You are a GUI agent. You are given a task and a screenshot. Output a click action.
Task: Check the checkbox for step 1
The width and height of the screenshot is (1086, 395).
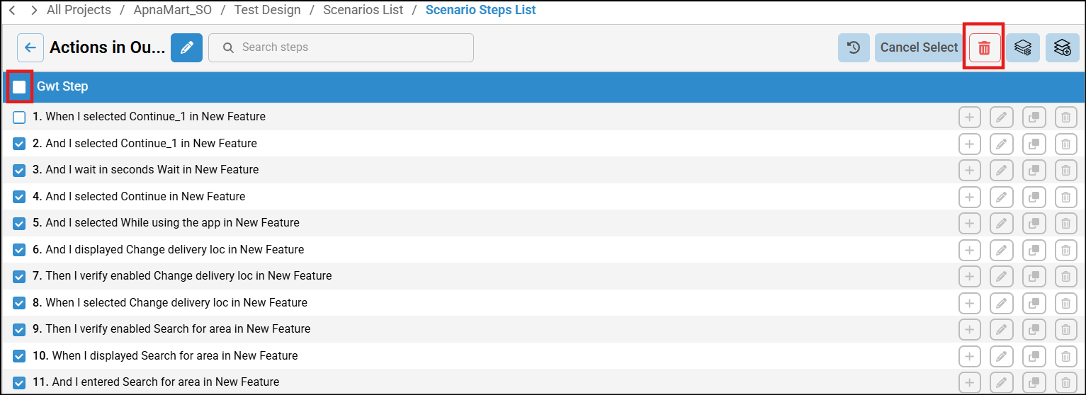tap(19, 117)
